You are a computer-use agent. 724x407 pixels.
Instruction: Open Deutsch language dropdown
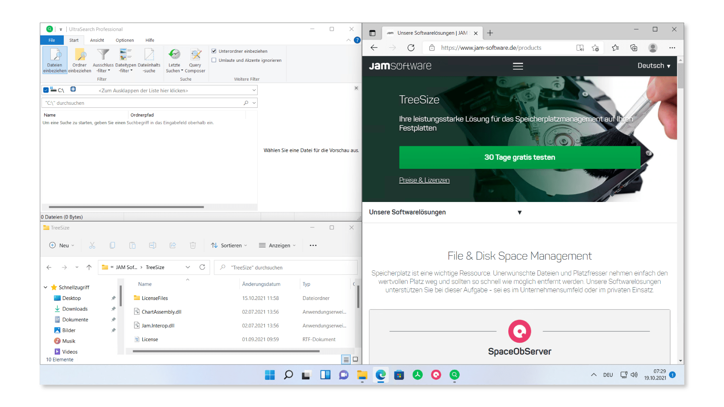click(654, 66)
